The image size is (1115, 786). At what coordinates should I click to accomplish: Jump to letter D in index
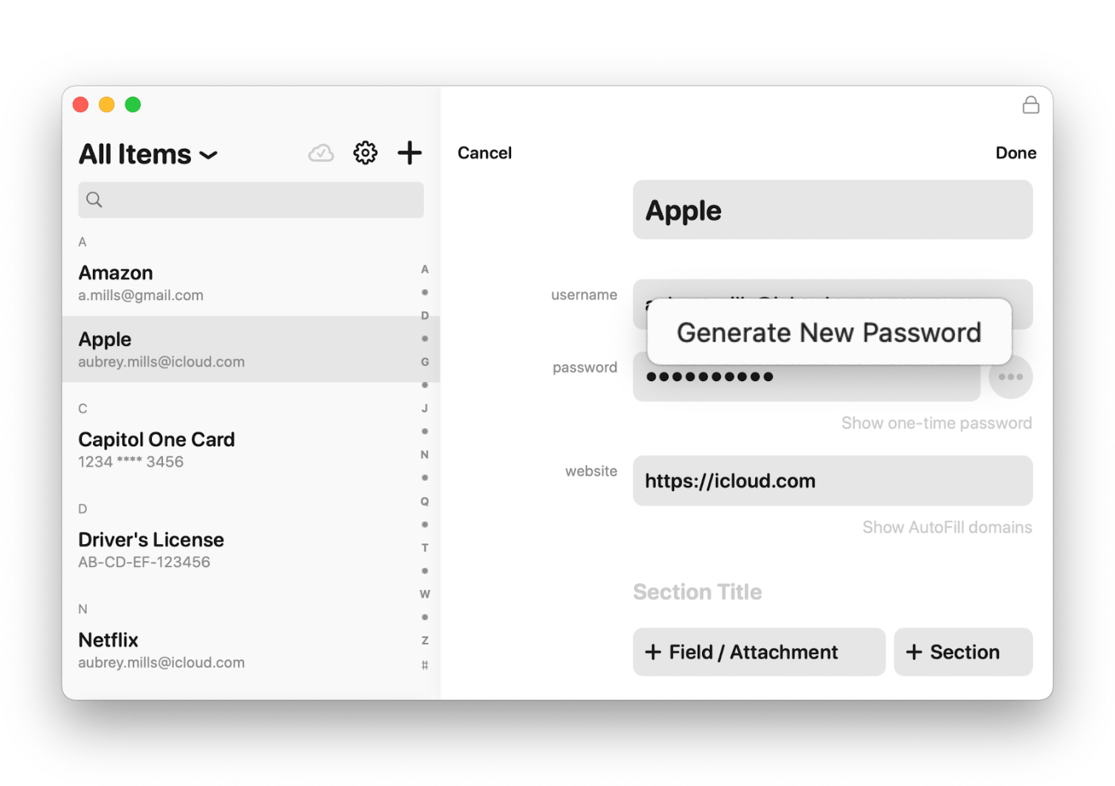pyautogui.click(x=425, y=316)
